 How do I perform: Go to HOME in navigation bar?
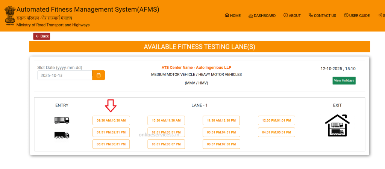[x=232, y=15]
